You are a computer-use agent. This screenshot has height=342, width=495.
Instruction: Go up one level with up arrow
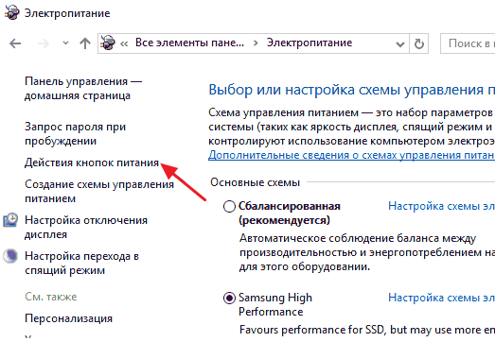[85, 43]
